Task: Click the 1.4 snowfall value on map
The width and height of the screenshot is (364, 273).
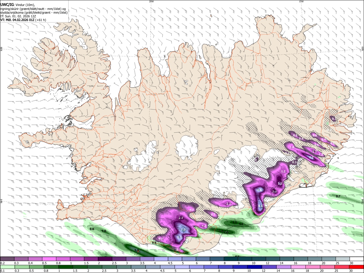Action: 204,226
